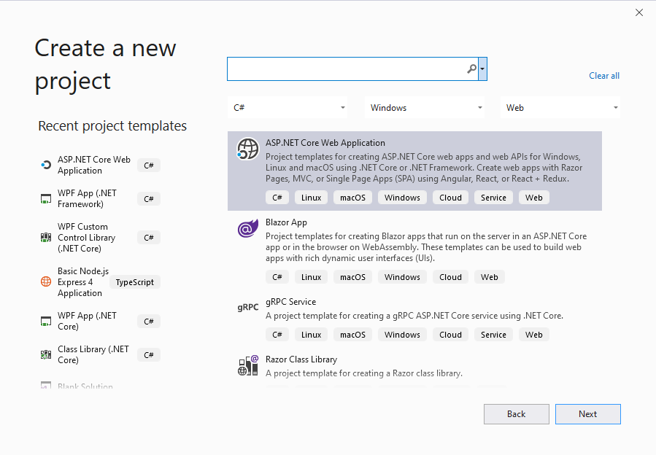The width and height of the screenshot is (656, 455).
Task: Click inside the template search field
Action: 350,68
